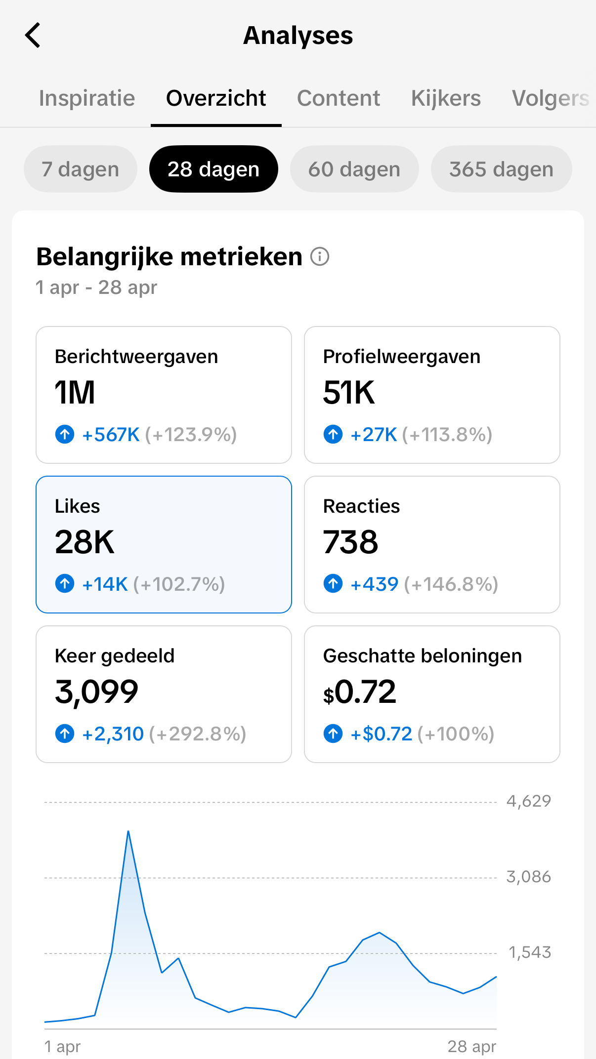Image resolution: width=596 pixels, height=1059 pixels.
Task: Switch to the Inspiratie tab
Action: point(87,98)
